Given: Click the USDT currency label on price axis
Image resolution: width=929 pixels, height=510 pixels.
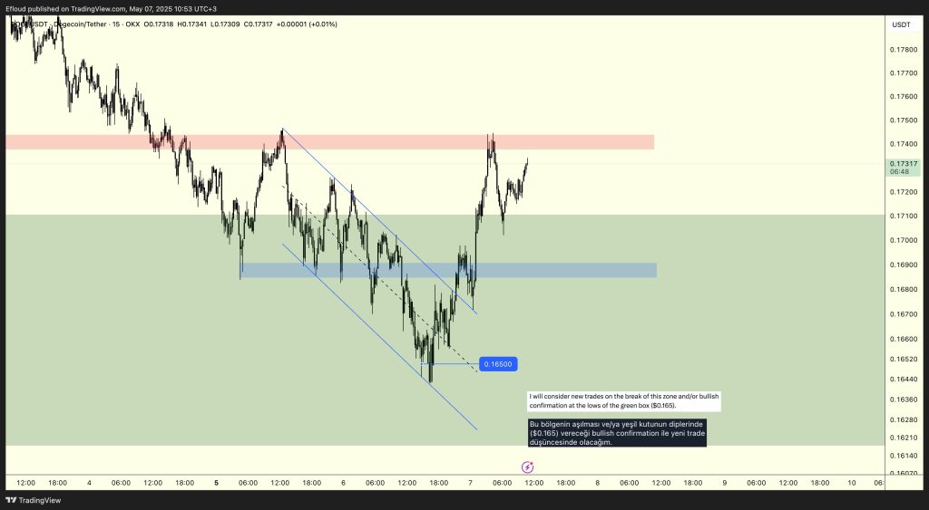Looking at the screenshot, I should click(901, 24).
